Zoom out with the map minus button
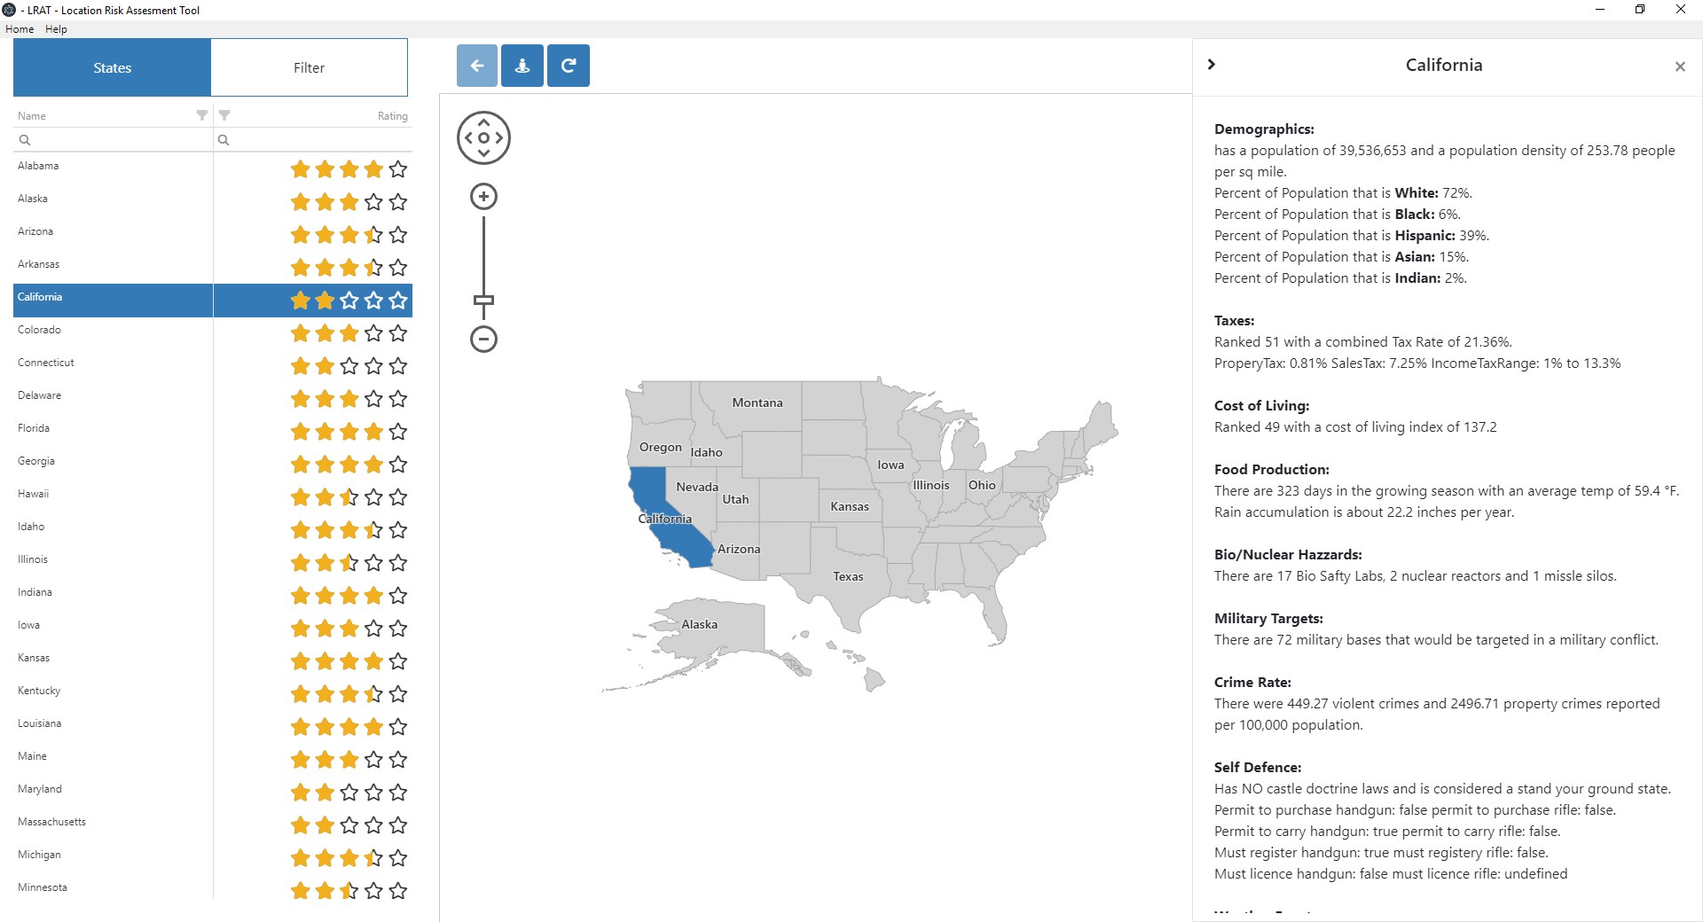The image size is (1703, 922). [483, 339]
